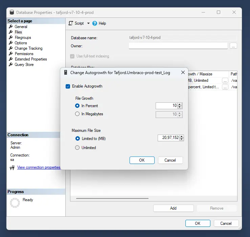The height and width of the screenshot is (237, 250).
Task: Click the wrench icon beside Query Store
Action: pyautogui.click(x=11, y=65)
